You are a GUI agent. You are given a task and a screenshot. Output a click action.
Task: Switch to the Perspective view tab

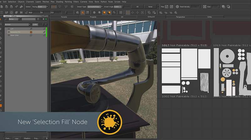pyautogui.click(x=180, y=17)
